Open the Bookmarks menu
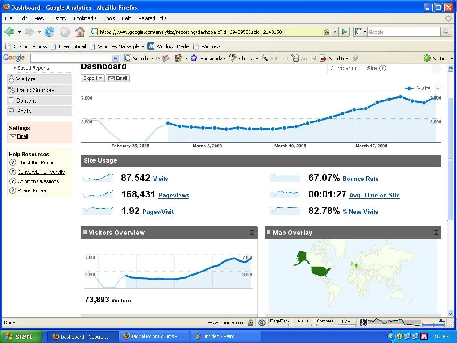 85,18
